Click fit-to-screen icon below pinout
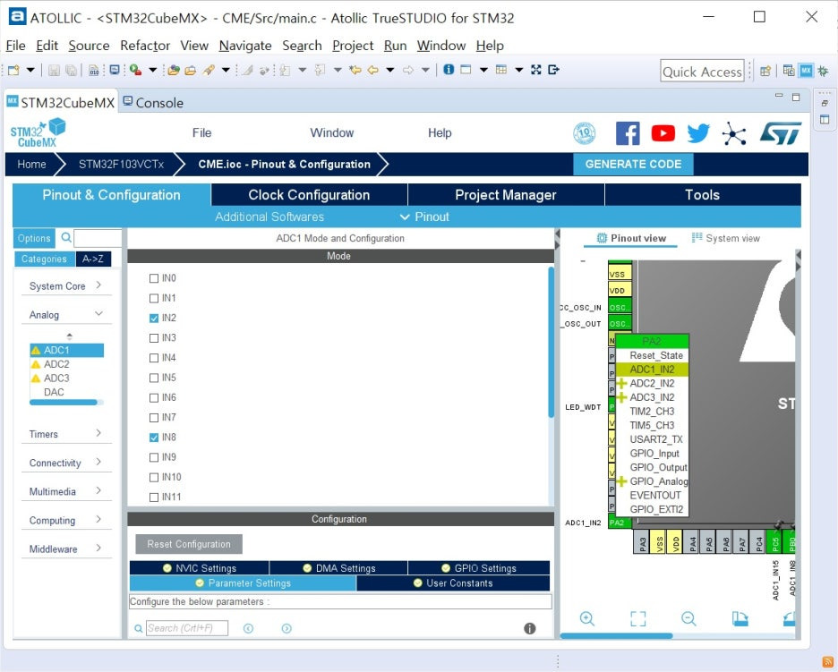 [637, 618]
